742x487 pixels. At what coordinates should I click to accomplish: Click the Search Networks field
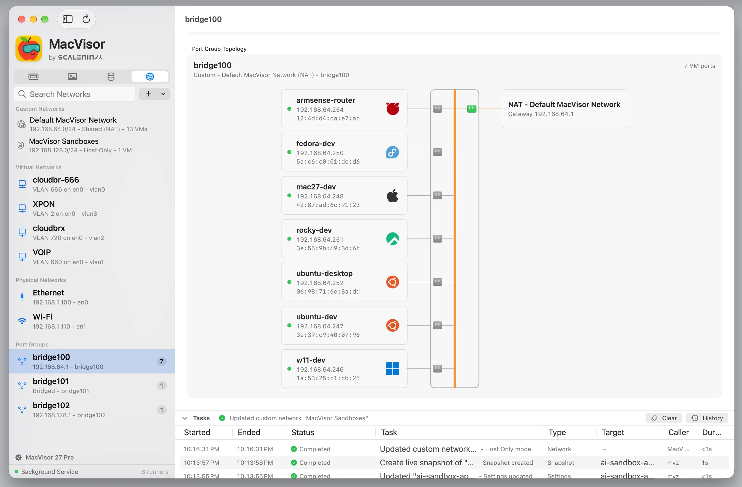[74, 94]
